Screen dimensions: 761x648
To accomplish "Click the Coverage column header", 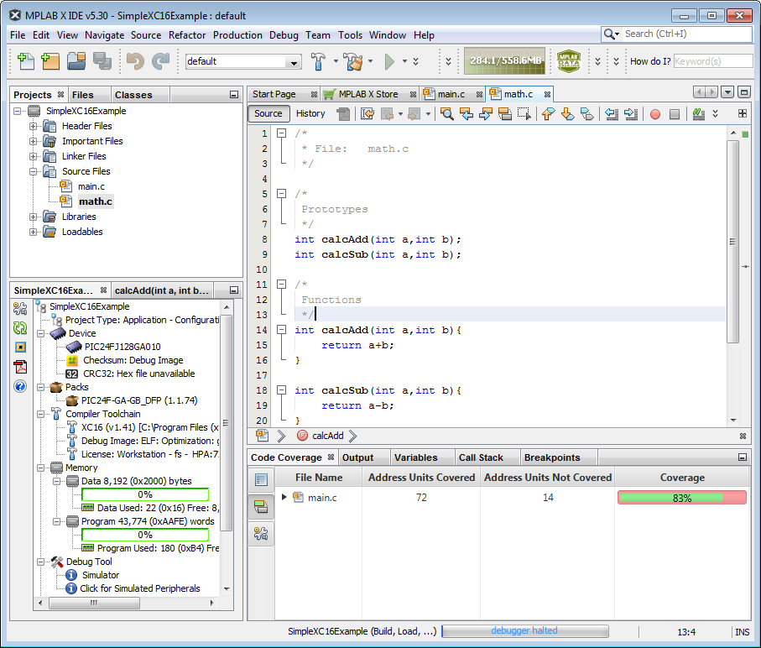I will pos(682,478).
